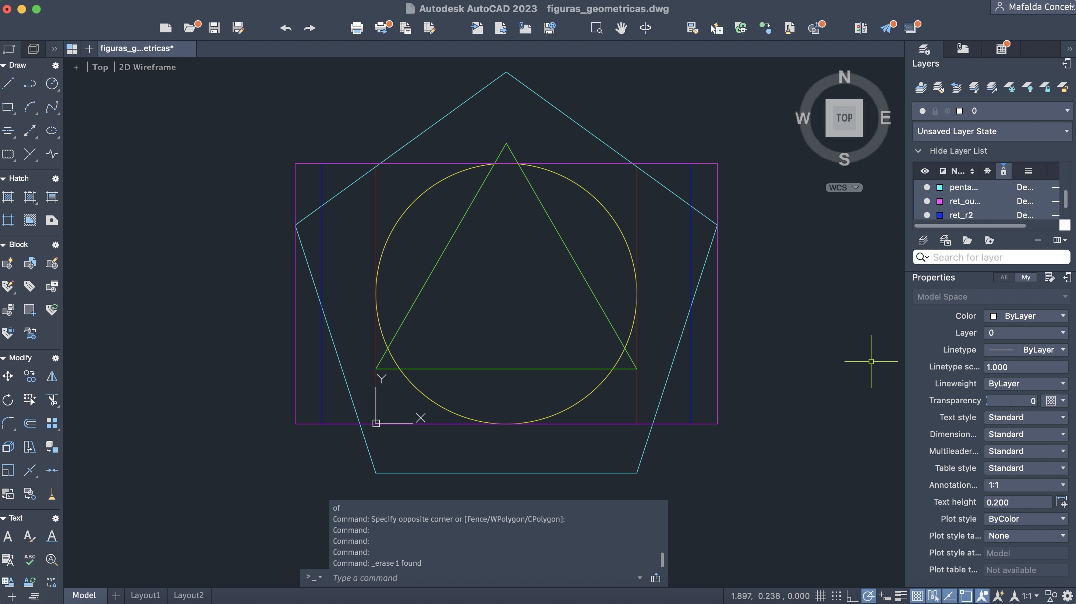Click the Pan hand icon in toolbar
Screen dimensions: 1076x604
[x=621, y=28]
